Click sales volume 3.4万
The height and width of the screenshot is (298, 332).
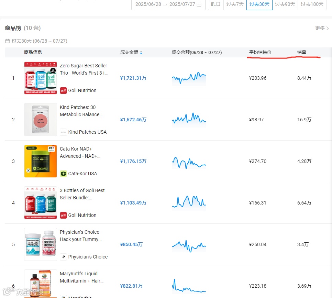tap(303, 244)
